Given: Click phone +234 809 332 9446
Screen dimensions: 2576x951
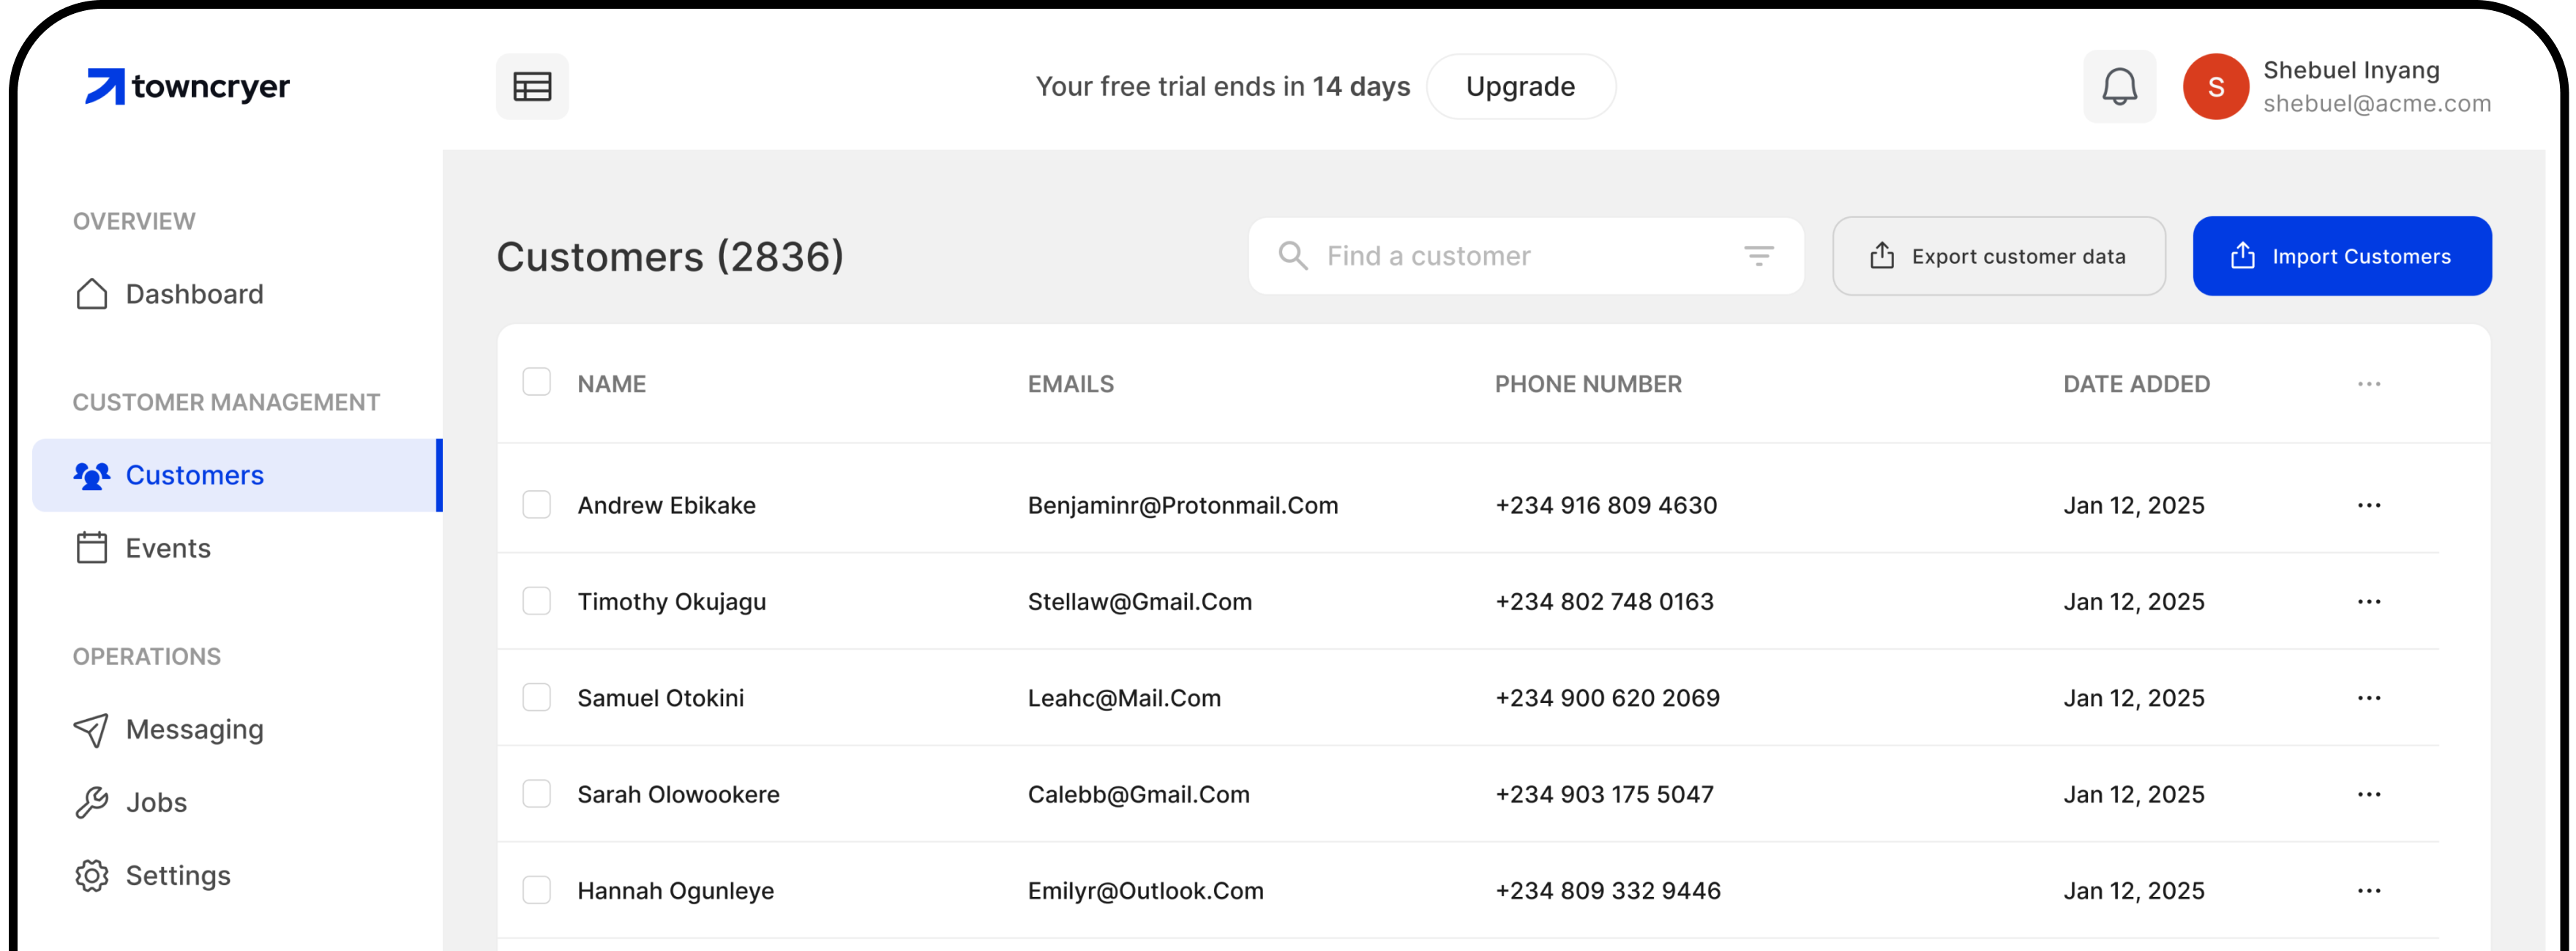Looking at the screenshot, I should 1607,891.
